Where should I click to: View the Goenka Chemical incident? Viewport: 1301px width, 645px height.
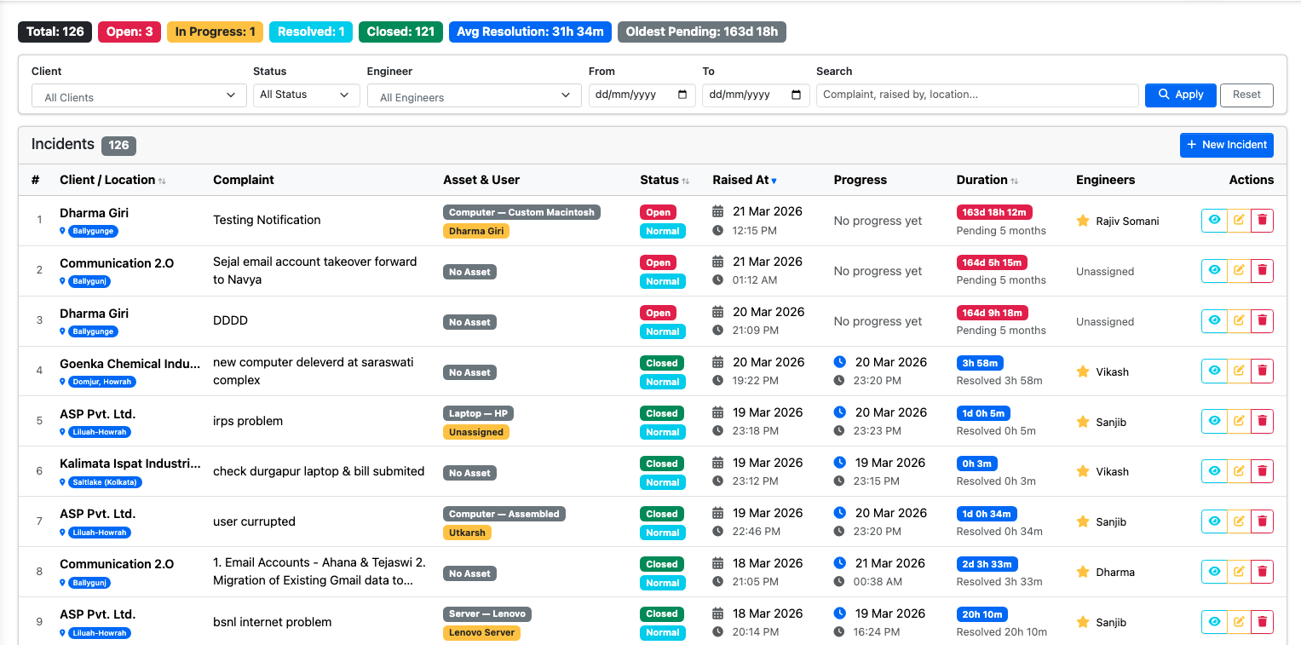point(1214,371)
